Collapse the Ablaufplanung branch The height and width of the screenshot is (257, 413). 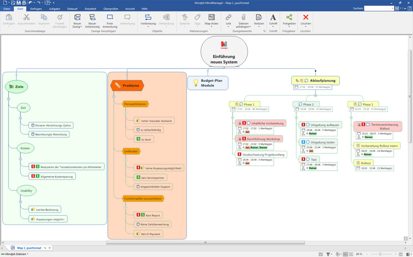[315, 95]
